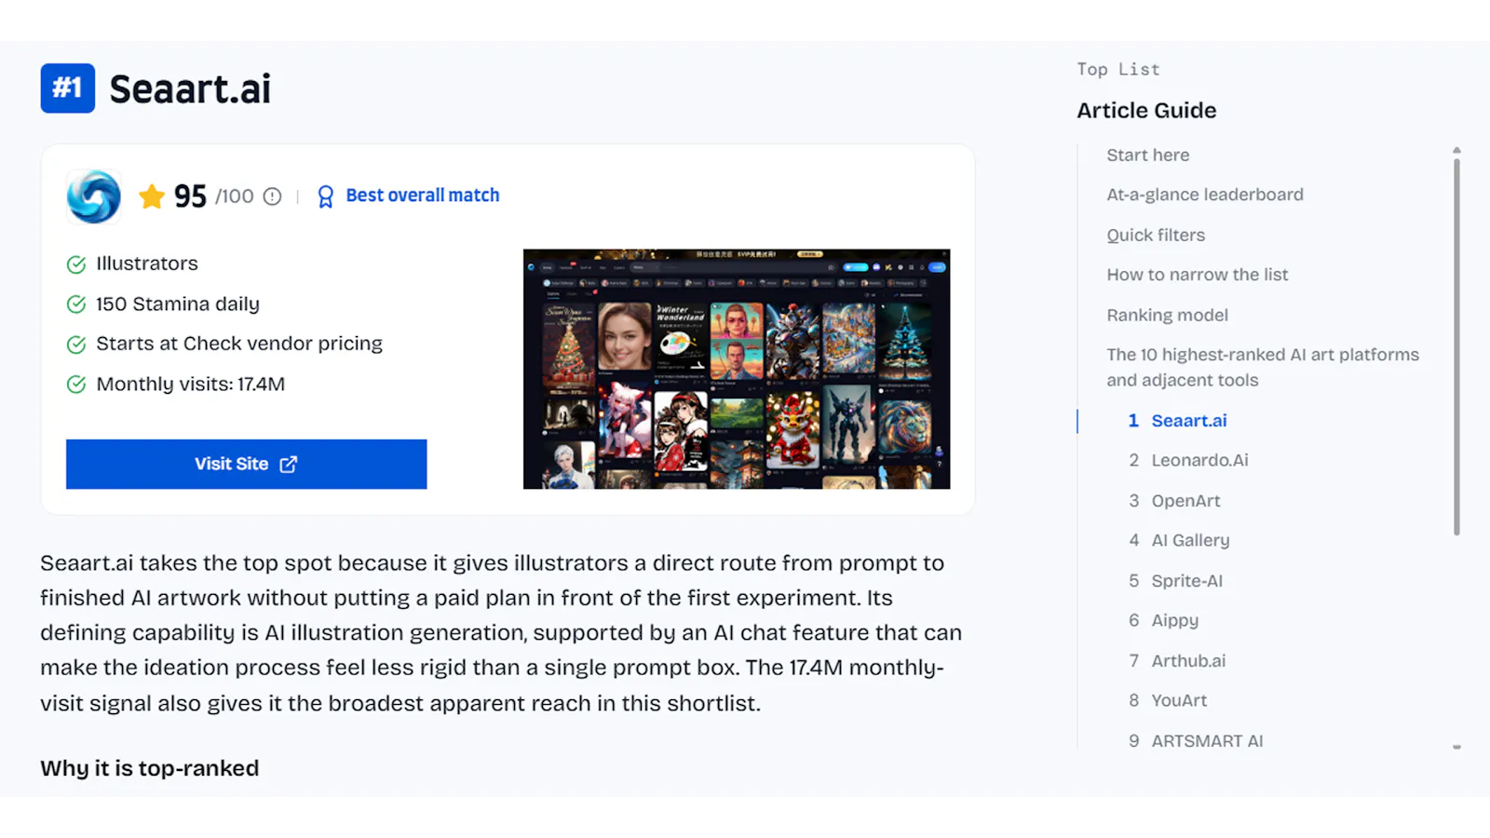Image resolution: width=1490 pixels, height=838 pixels.
Task: Click the Seaart.ai swirl logo icon
Action: point(94,196)
